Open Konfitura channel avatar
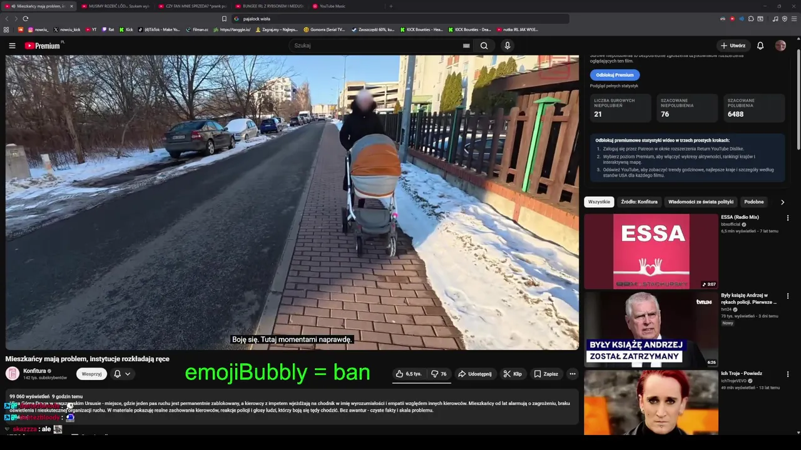 [x=13, y=374]
